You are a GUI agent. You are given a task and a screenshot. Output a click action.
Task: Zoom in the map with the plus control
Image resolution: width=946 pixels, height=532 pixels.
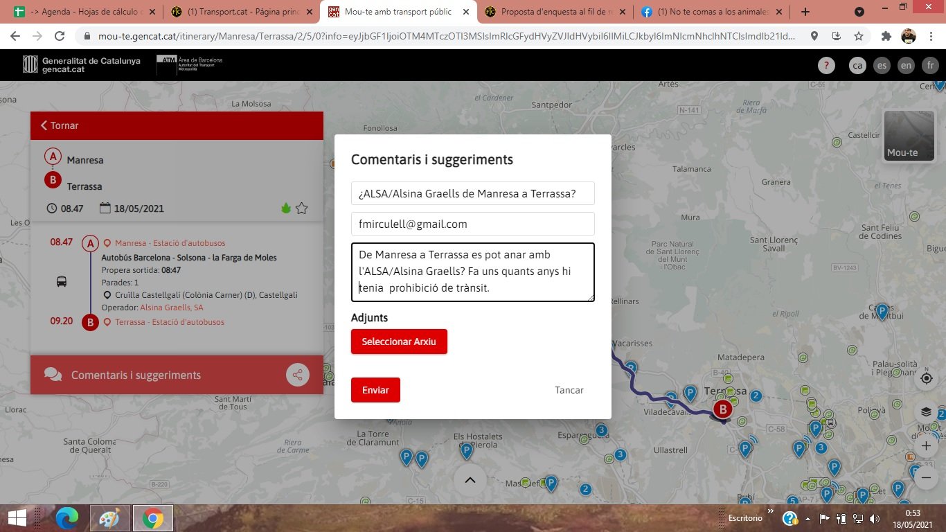coord(927,446)
